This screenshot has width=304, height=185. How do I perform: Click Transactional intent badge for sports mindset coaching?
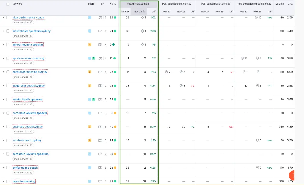(x=94, y=58)
